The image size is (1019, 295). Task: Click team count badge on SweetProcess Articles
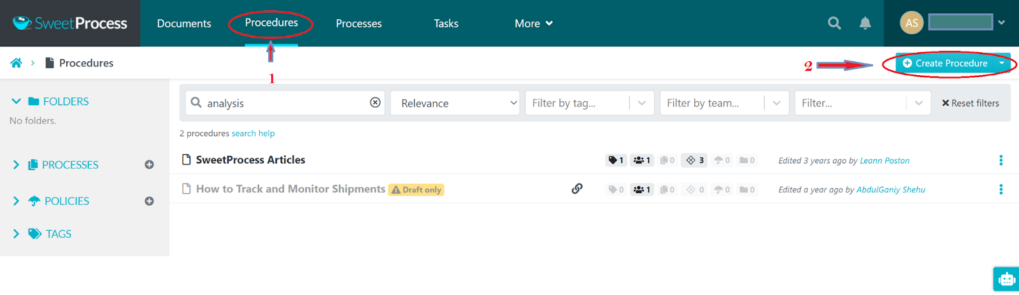642,160
